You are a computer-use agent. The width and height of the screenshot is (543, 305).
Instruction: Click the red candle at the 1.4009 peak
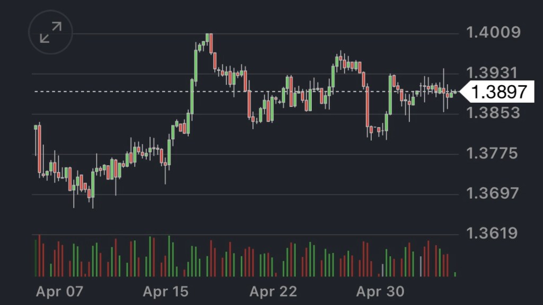tap(211, 43)
